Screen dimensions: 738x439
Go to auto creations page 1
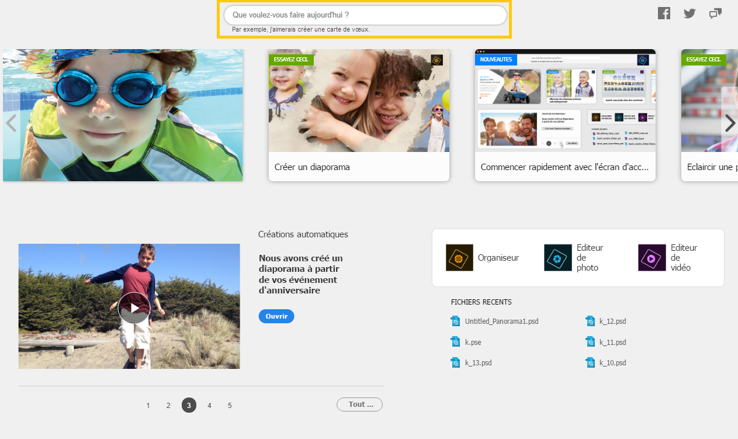(x=148, y=405)
